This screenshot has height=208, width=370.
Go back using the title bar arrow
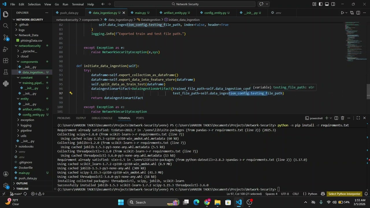tap(103, 4)
